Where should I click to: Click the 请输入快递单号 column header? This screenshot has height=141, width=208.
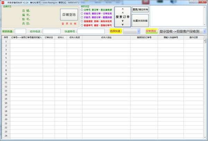pyautogui.click(x=171, y=38)
